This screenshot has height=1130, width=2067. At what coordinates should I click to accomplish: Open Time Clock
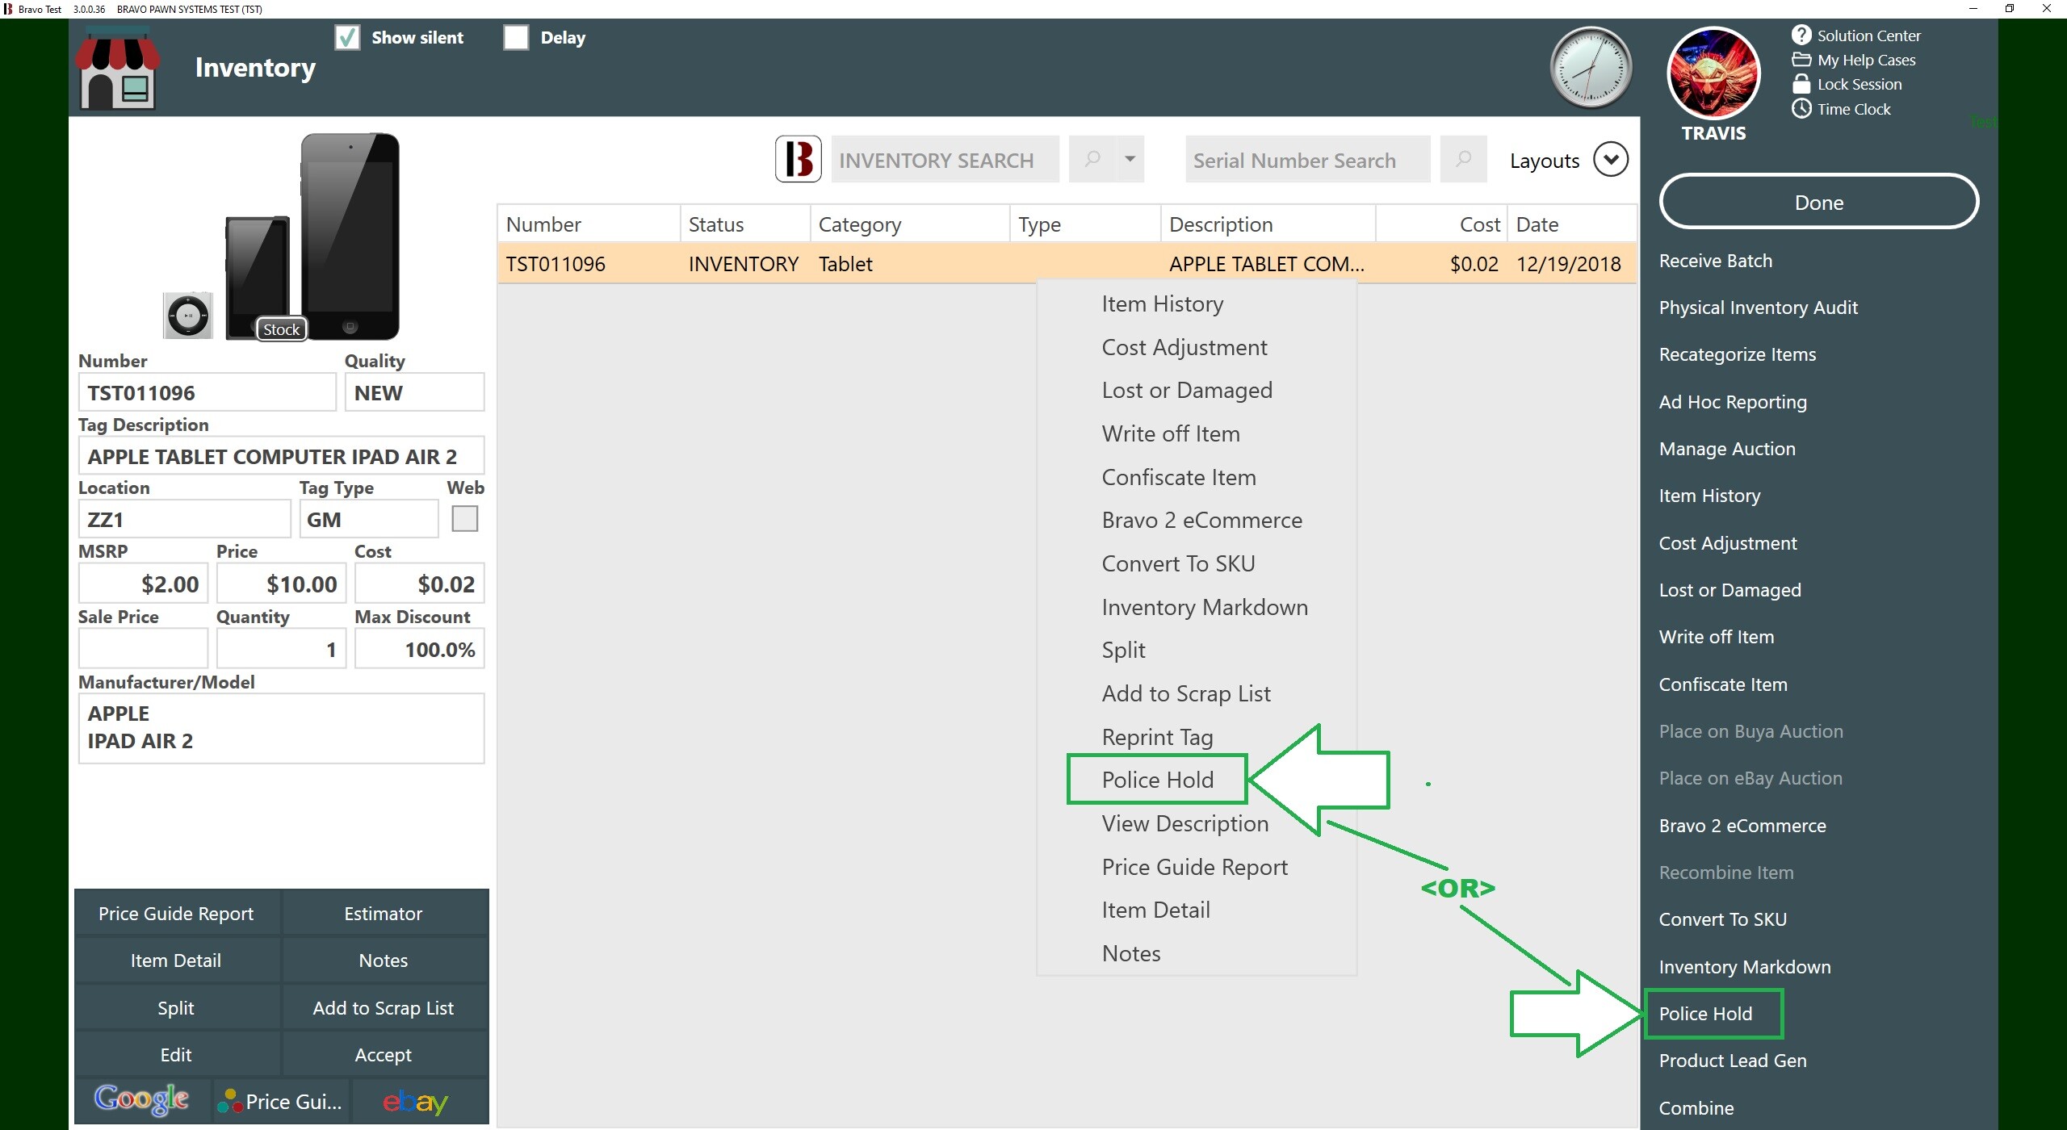pos(1841,109)
